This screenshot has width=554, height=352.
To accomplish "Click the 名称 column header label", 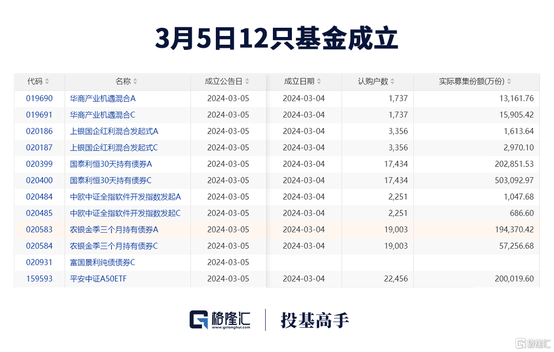I will click(123, 82).
